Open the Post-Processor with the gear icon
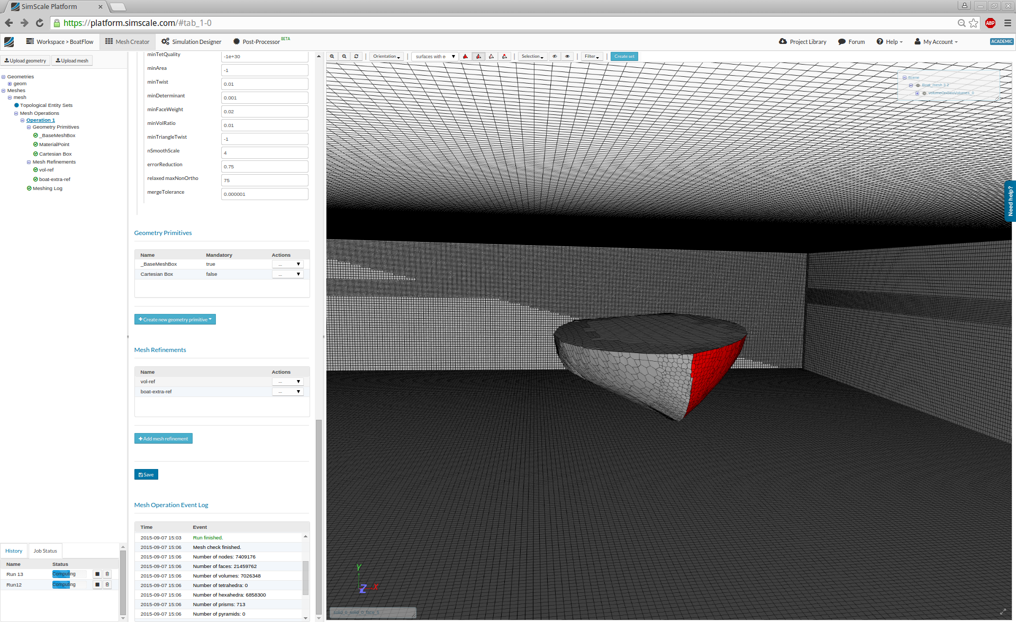 (x=237, y=41)
